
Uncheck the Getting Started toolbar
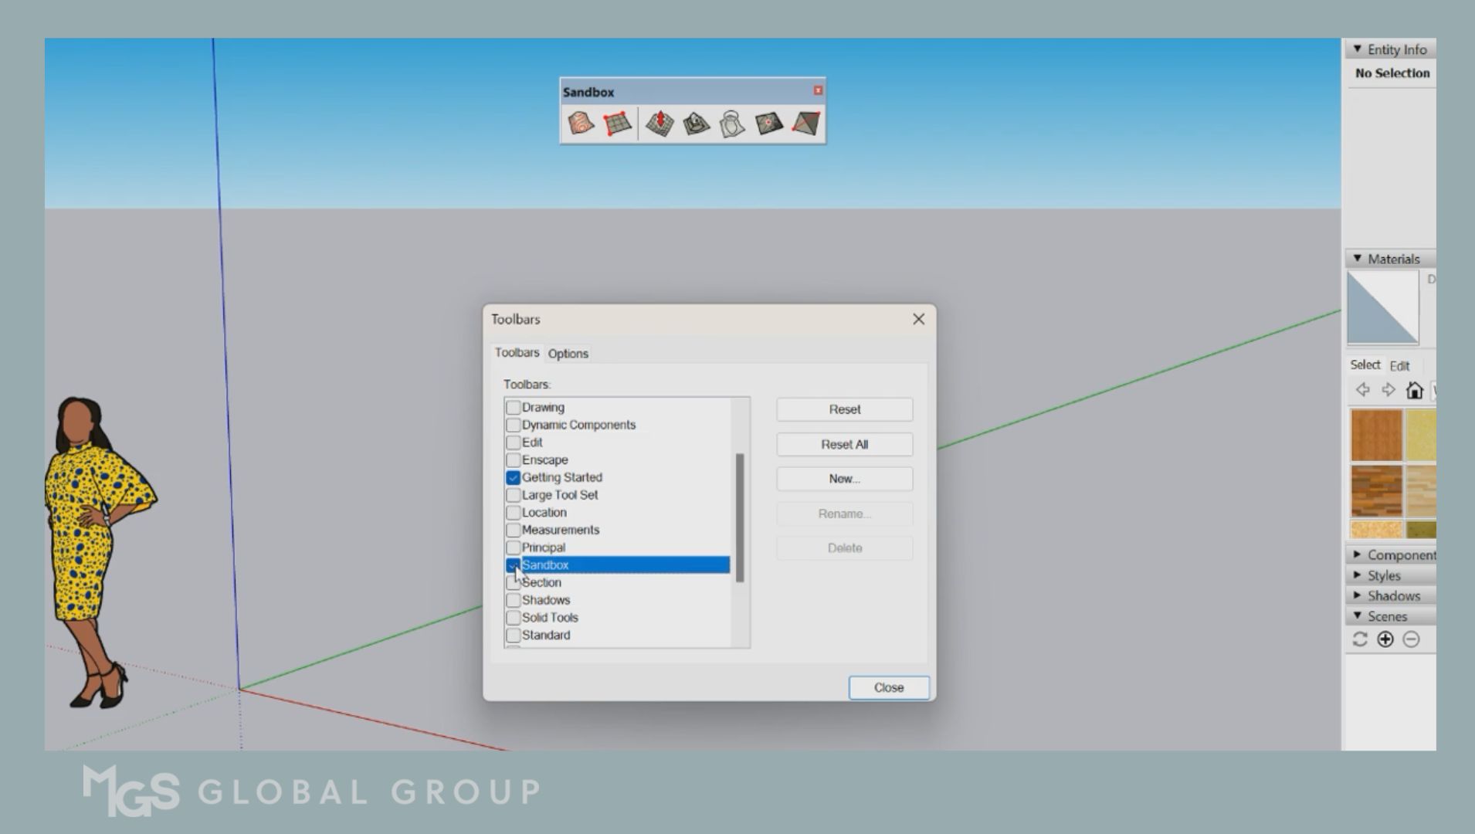coord(513,477)
